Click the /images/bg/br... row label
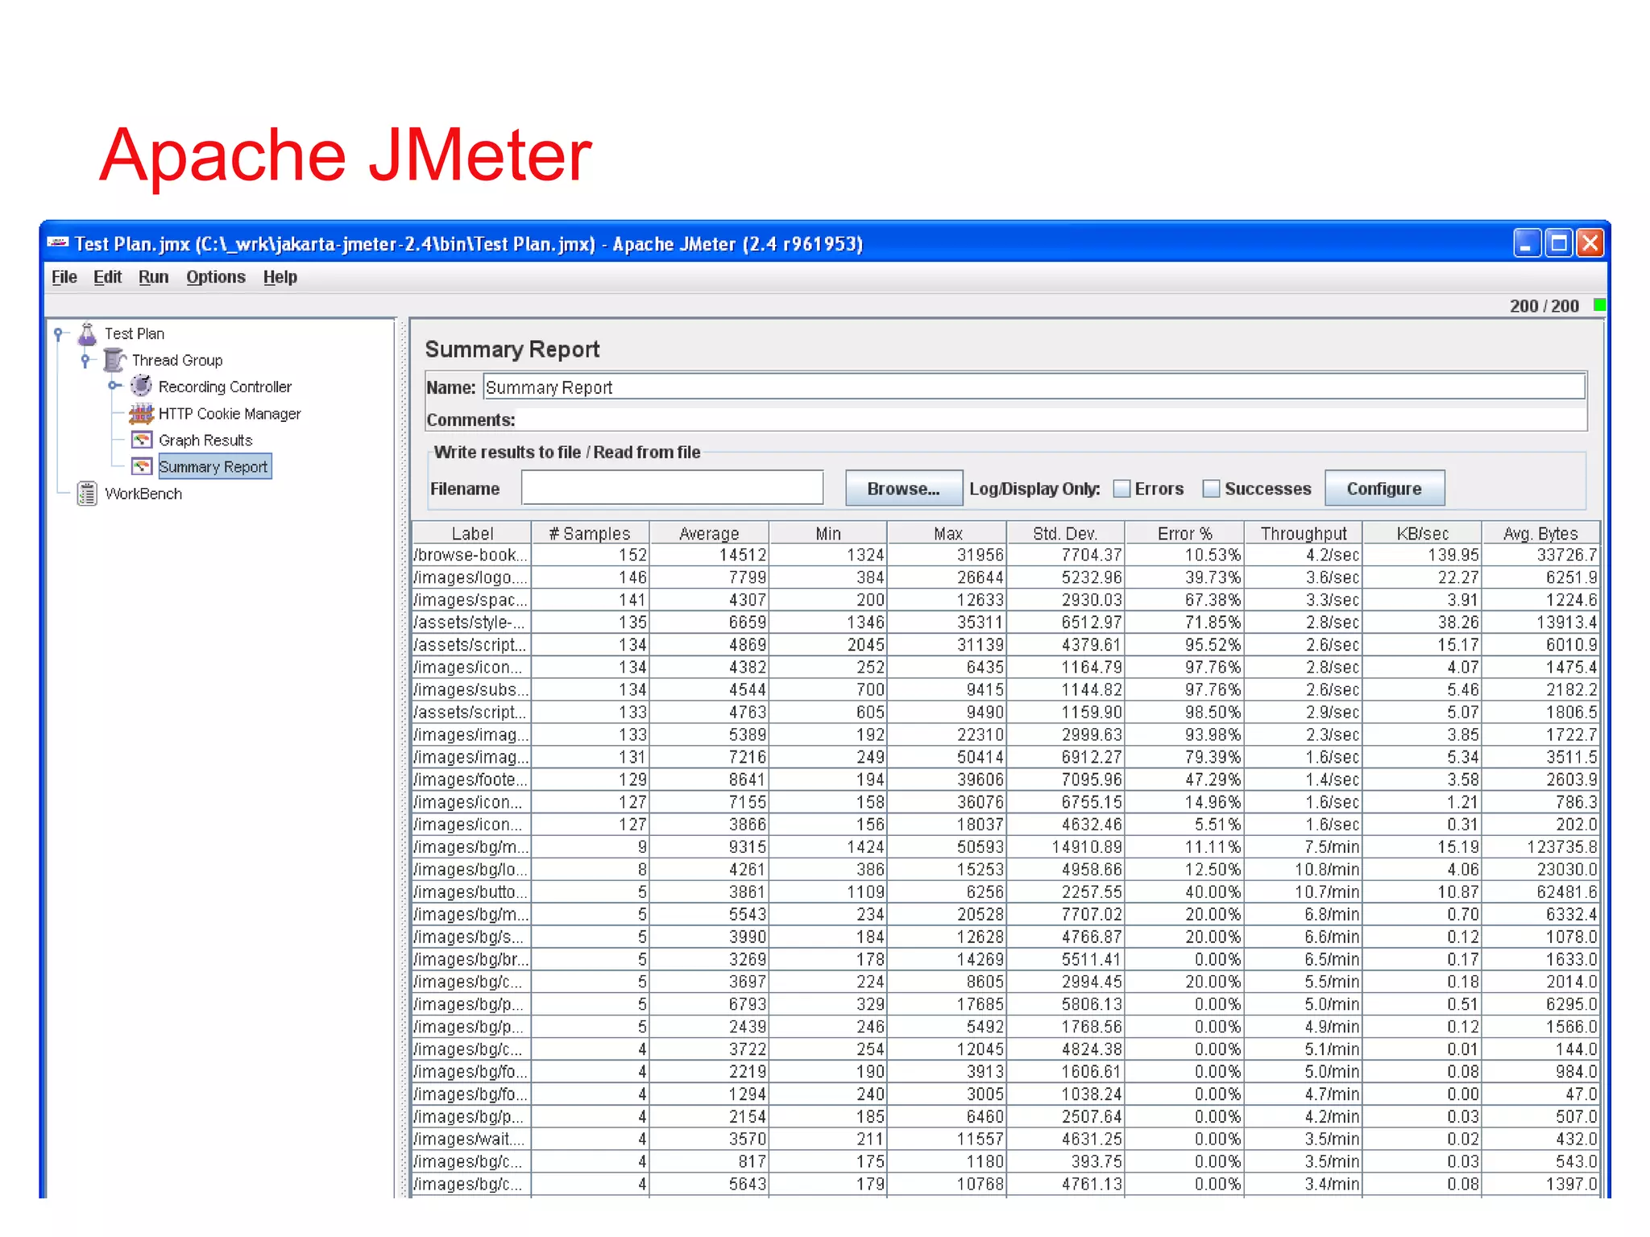Screen dimensions: 1650x1237 (x=471, y=960)
